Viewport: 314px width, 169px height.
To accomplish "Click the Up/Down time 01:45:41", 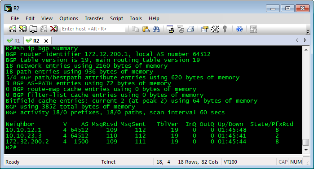I will coord(232,136).
